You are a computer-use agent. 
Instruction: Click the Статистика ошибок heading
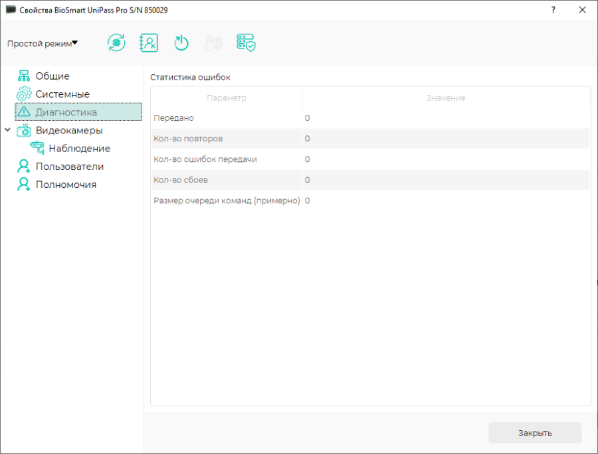point(190,77)
